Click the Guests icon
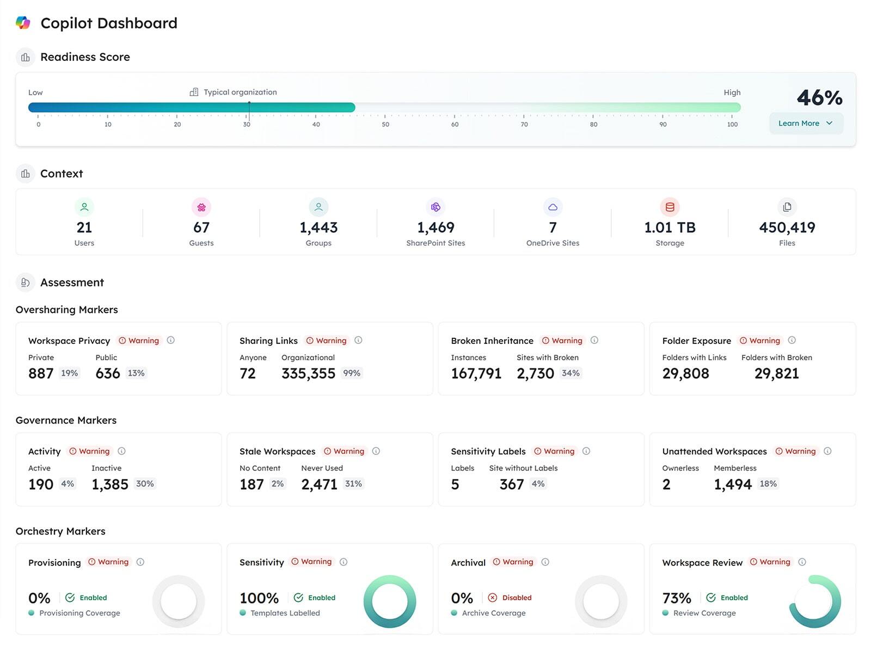This screenshot has height=646, width=871. tap(201, 207)
